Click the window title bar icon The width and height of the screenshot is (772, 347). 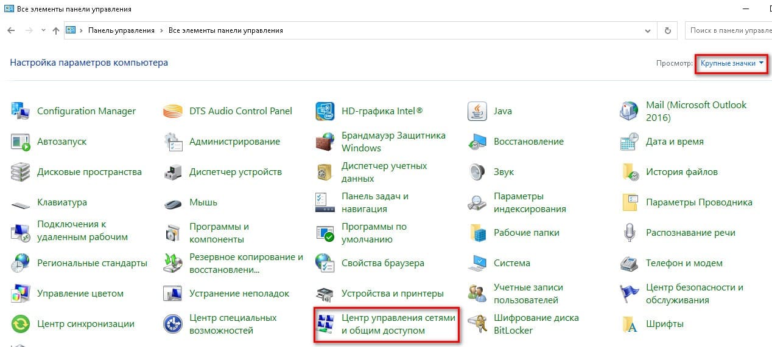tap(9, 9)
